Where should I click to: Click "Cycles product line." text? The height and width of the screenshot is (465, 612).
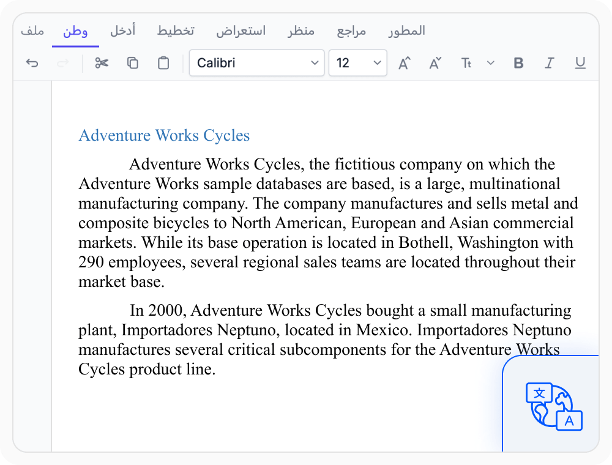click(x=147, y=370)
